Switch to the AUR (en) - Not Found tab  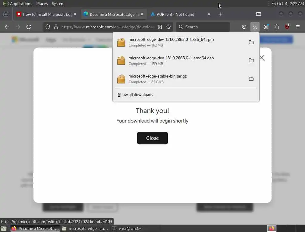pos(181,14)
